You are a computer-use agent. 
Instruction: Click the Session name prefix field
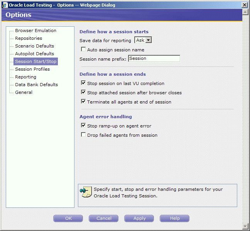tap(154, 58)
